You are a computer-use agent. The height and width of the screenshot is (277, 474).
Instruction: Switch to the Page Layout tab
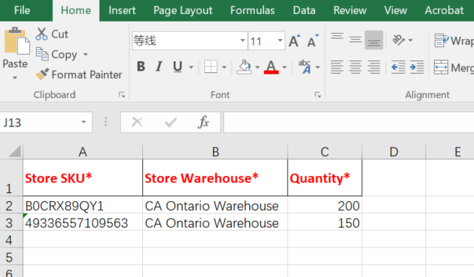pyautogui.click(x=183, y=10)
